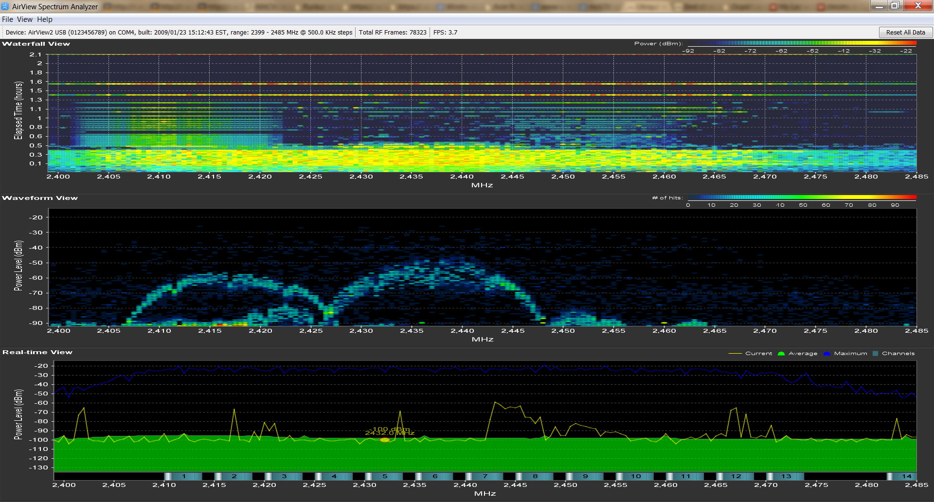Click the Reset All Data button
The image size is (934, 502).
[905, 33]
